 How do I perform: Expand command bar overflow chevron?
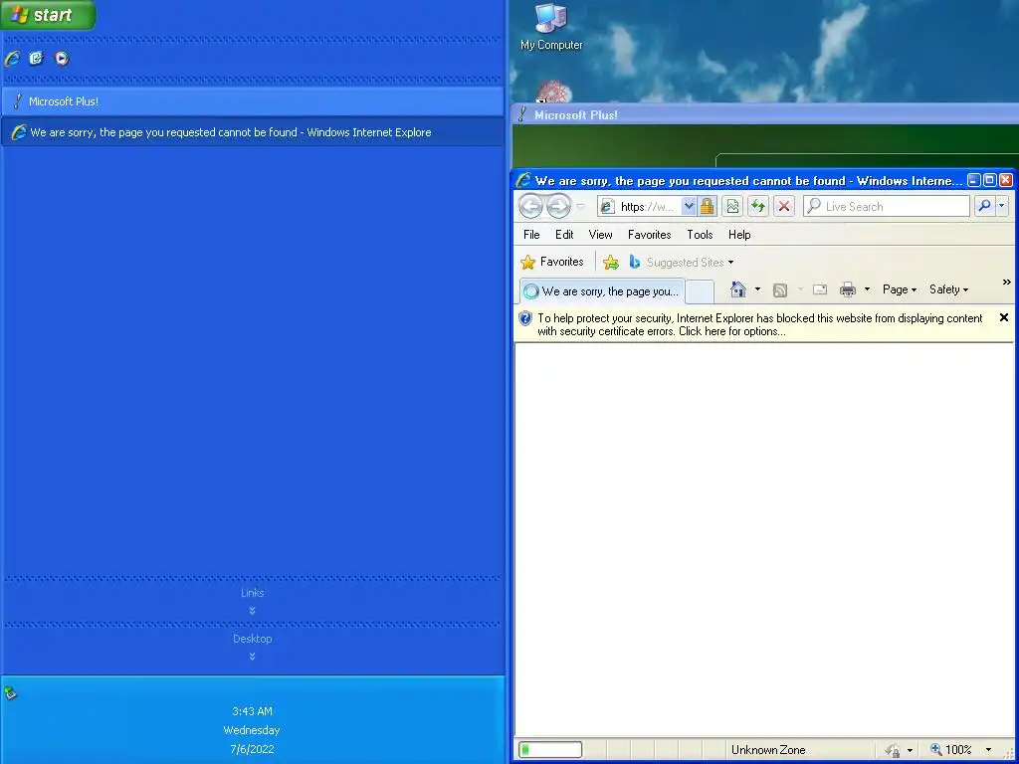click(1006, 283)
